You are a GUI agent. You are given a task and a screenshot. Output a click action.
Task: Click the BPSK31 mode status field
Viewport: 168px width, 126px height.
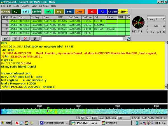(136, 118)
